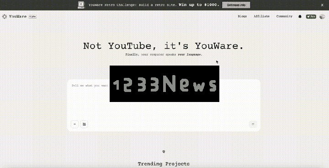Open the Community menu link
329x168 pixels.
284,16
